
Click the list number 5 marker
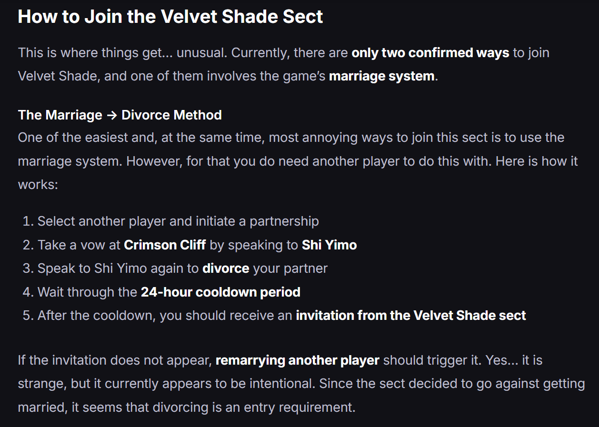click(x=27, y=315)
